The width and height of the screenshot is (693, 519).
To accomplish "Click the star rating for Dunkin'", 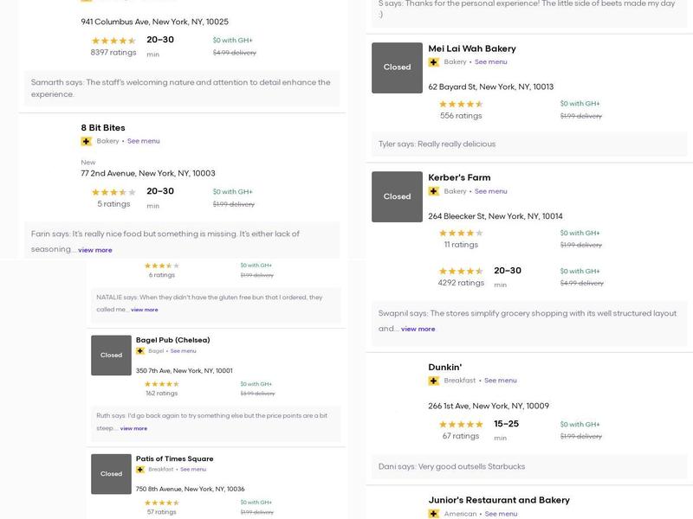I will pos(461,425).
